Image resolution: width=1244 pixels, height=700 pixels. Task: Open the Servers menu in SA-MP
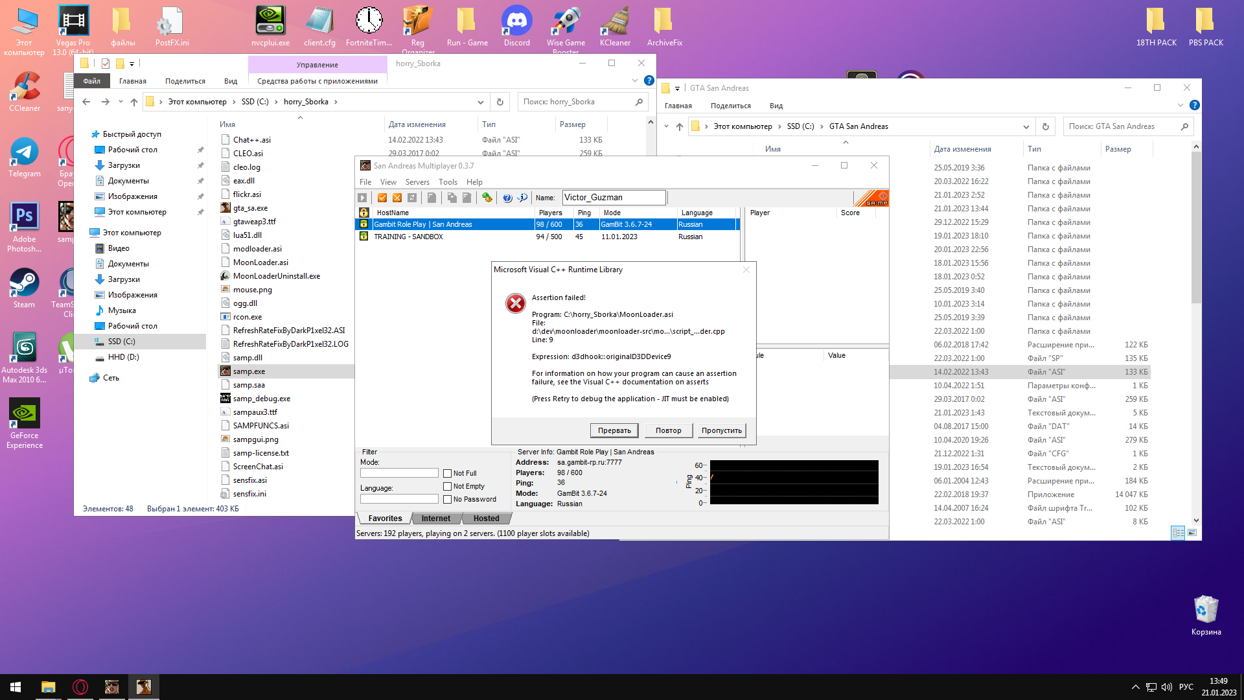[417, 182]
